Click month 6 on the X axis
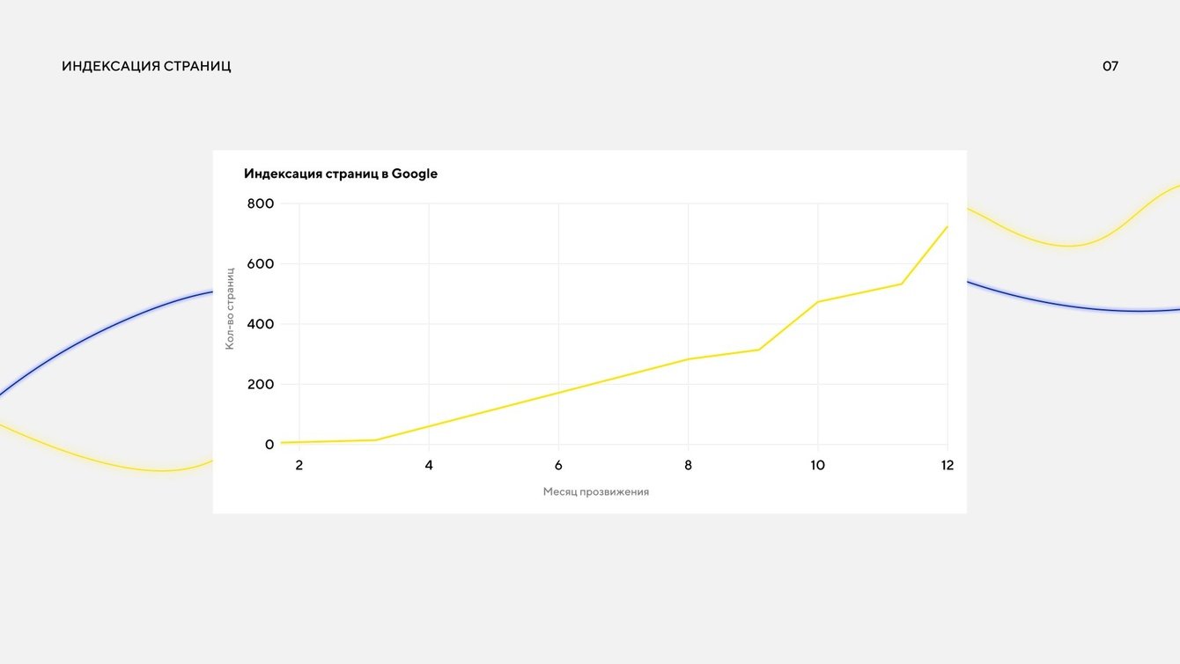This screenshot has height=664, width=1180. tap(558, 465)
